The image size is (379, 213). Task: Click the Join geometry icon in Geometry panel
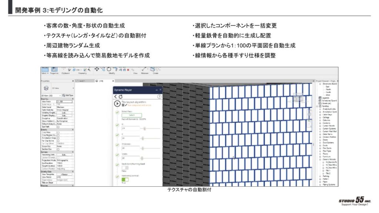pos(74,70)
